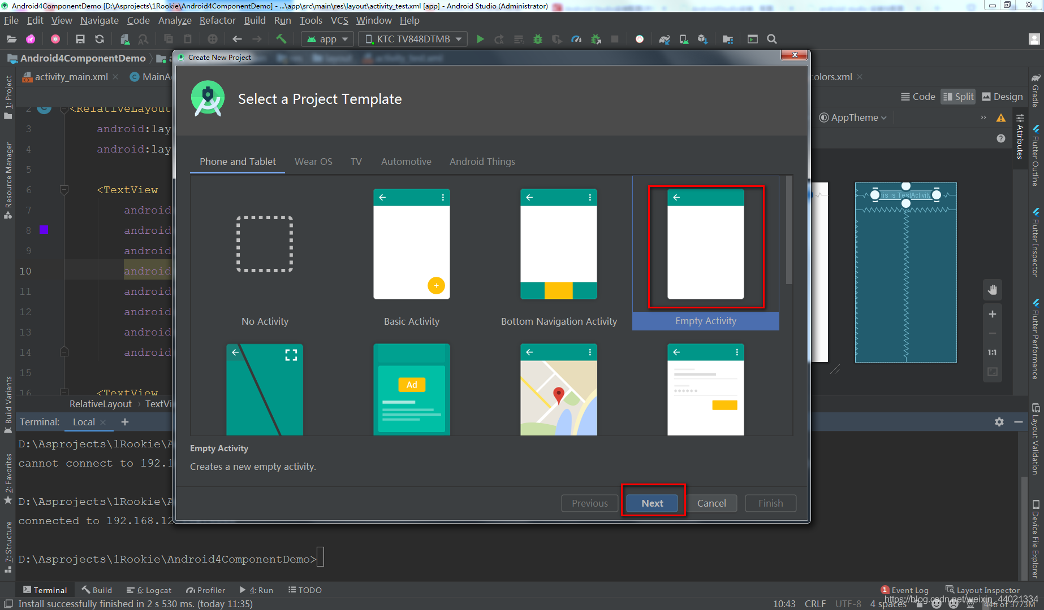Click the Search Everywhere magnifier icon

tap(771, 39)
